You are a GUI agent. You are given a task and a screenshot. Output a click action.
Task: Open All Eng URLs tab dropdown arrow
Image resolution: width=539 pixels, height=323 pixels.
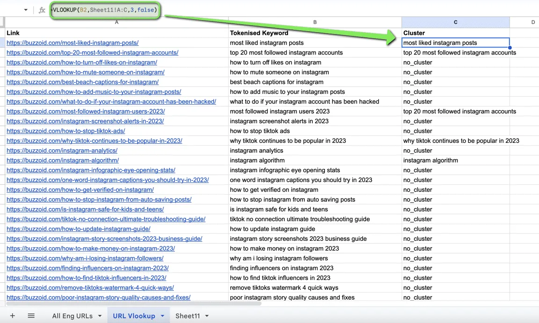point(100,316)
